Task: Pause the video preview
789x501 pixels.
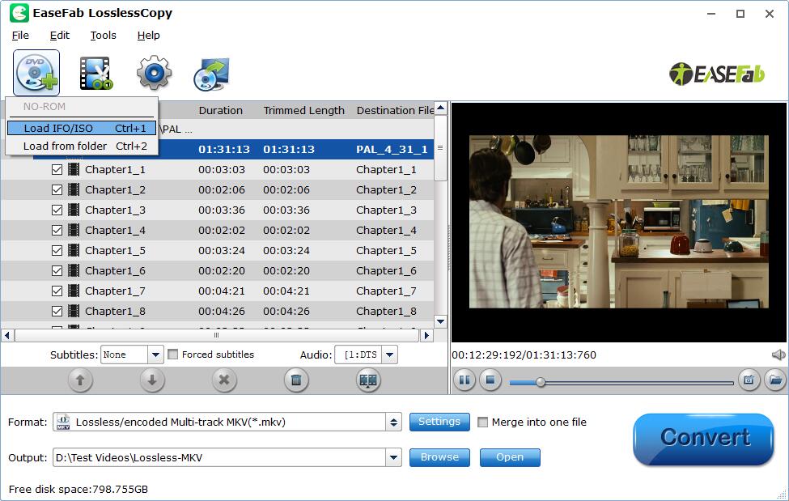Action: click(464, 380)
